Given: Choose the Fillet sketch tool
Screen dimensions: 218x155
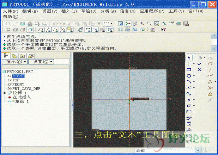Looking at the screenshot, I should [189, 88].
